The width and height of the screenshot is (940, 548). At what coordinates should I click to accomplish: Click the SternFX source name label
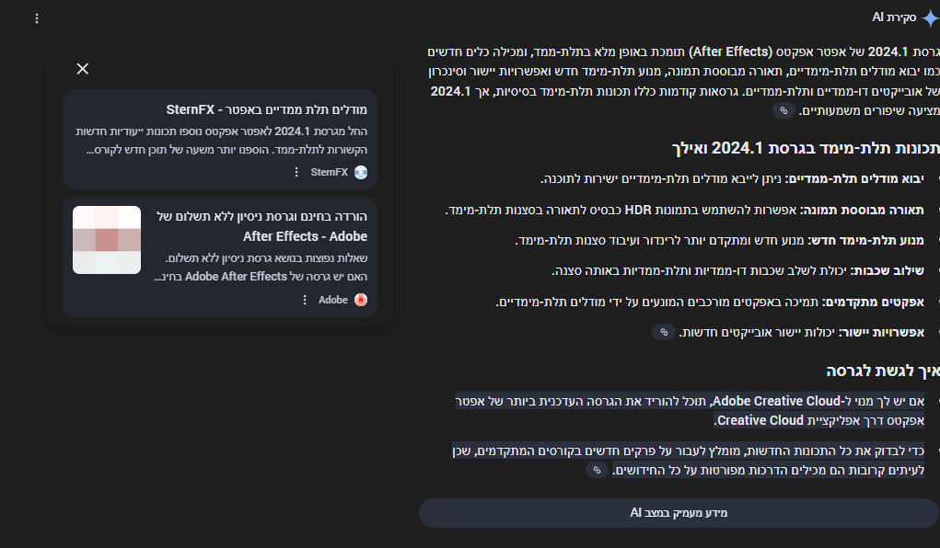[x=330, y=172]
